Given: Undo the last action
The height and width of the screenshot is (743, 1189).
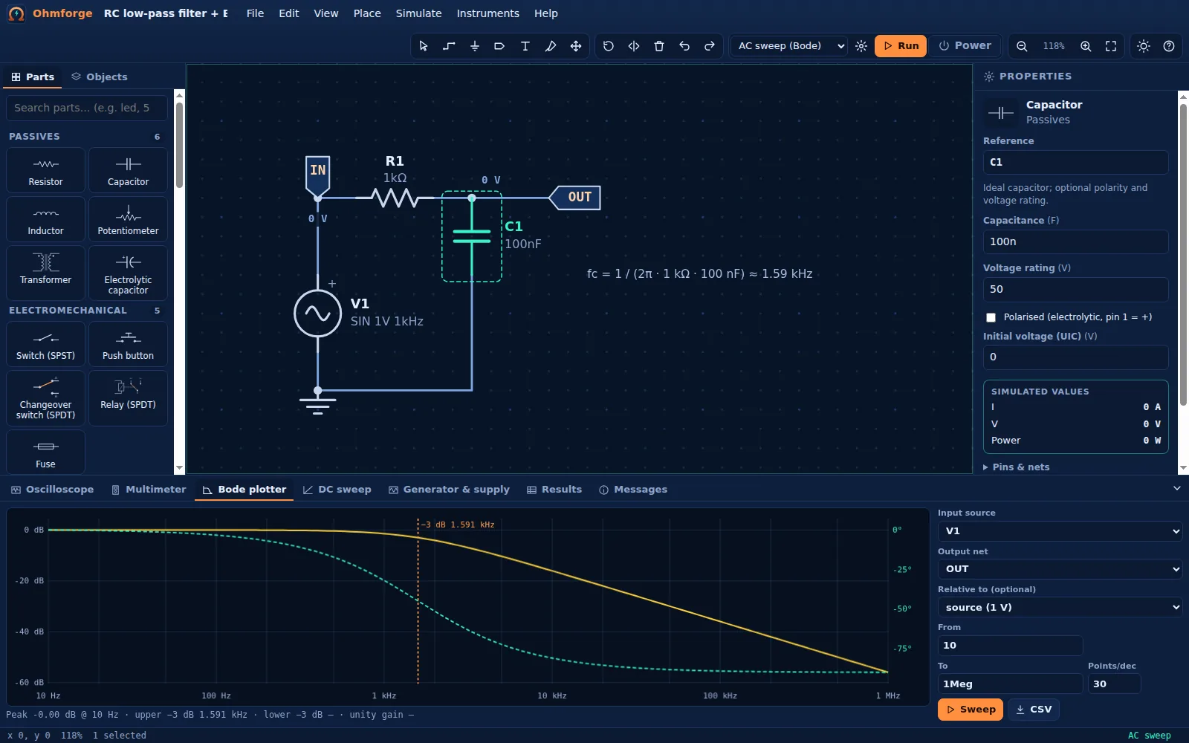Looking at the screenshot, I should point(684,46).
